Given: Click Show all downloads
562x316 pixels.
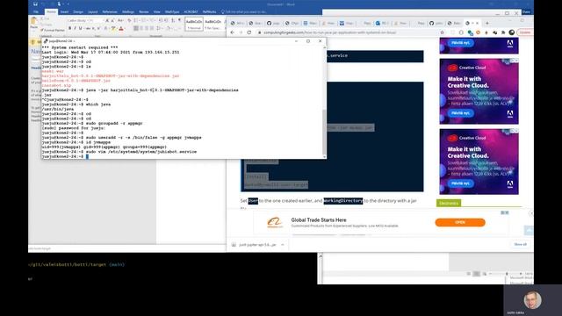Looking at the screenshot, I should coord(521,244).
